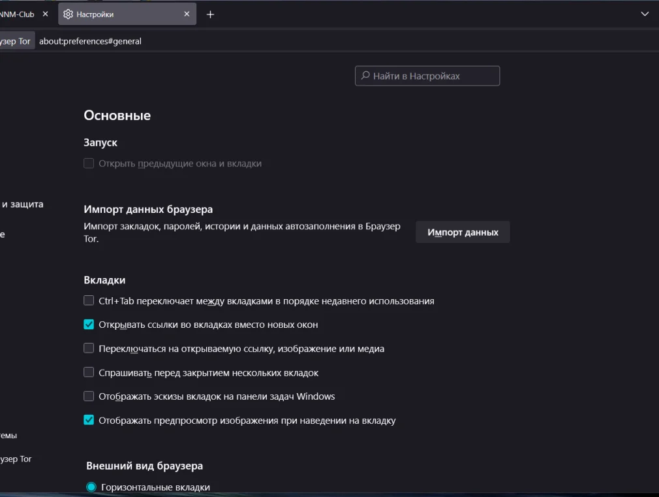Disable Отображать предпросмотр изображения при наведении
The height and width of the screenshot is (497, 659).
coord(89,421)
